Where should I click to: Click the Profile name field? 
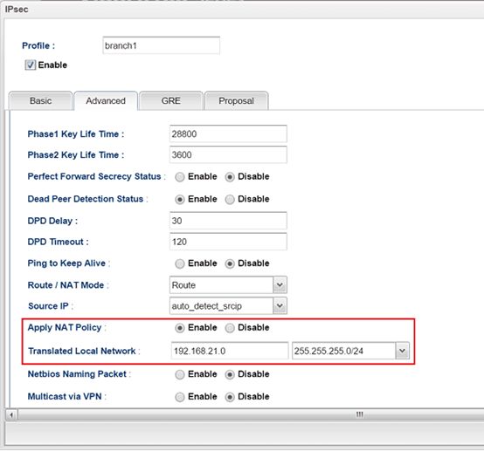[x=161, y=45]
